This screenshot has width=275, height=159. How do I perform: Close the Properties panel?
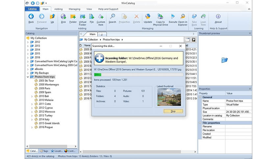[250, 89]
